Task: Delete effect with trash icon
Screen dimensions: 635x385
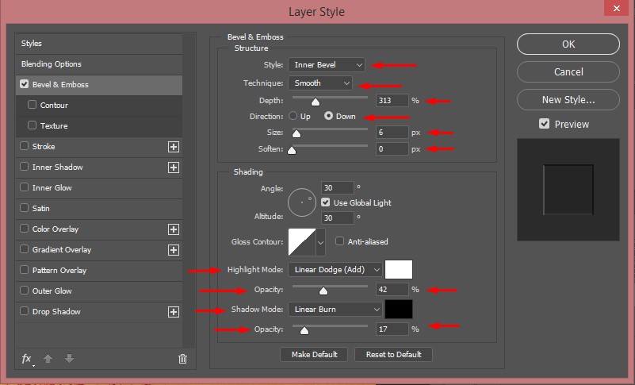Action: point(182,359)
